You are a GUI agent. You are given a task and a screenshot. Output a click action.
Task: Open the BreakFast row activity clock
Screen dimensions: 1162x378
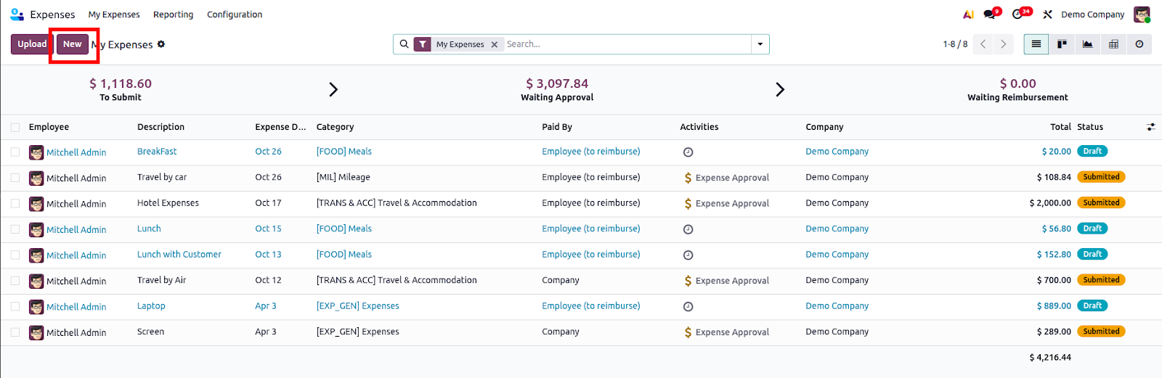pos(688,152)
